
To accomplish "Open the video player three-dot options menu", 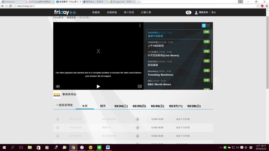I will [140, 25].
